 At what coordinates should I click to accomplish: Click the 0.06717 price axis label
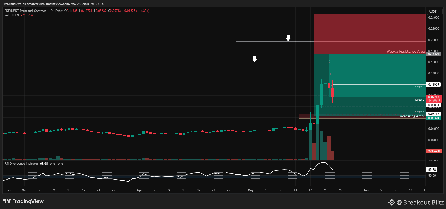[434, 114]
